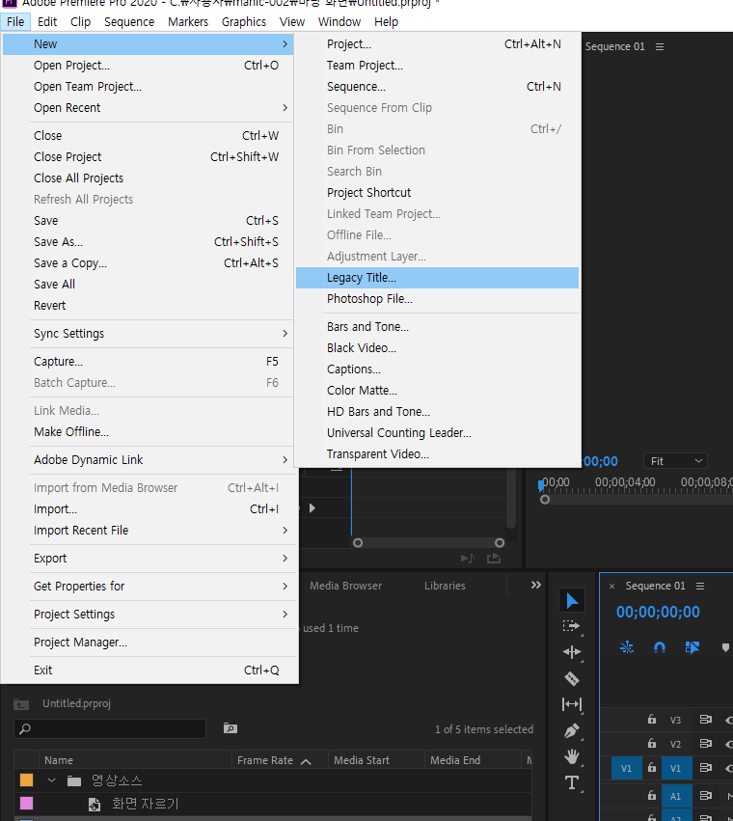Toggle track lock on A1
The image size is (733, 821).
click(652, 795)
